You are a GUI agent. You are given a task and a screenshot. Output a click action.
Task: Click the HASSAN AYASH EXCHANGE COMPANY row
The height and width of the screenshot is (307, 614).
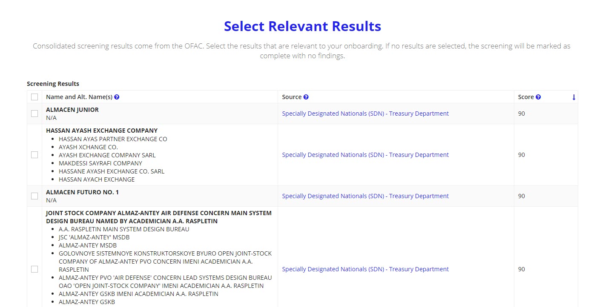pos(101,131)
